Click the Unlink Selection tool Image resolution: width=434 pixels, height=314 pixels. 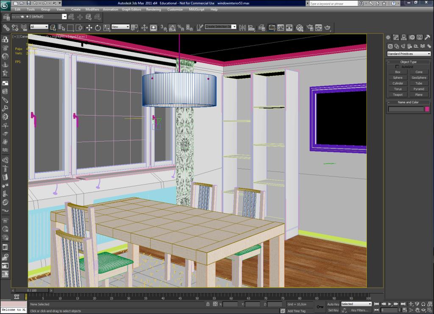tap(15, 28)
